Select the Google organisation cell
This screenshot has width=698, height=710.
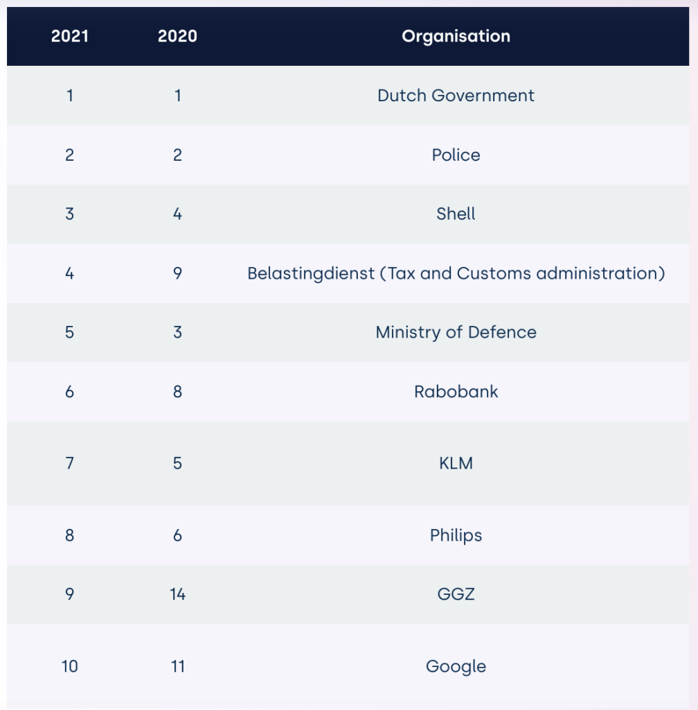point(456,666)
